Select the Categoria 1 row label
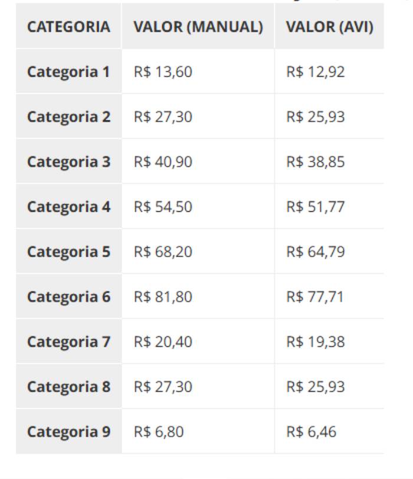 pos(68,72)
